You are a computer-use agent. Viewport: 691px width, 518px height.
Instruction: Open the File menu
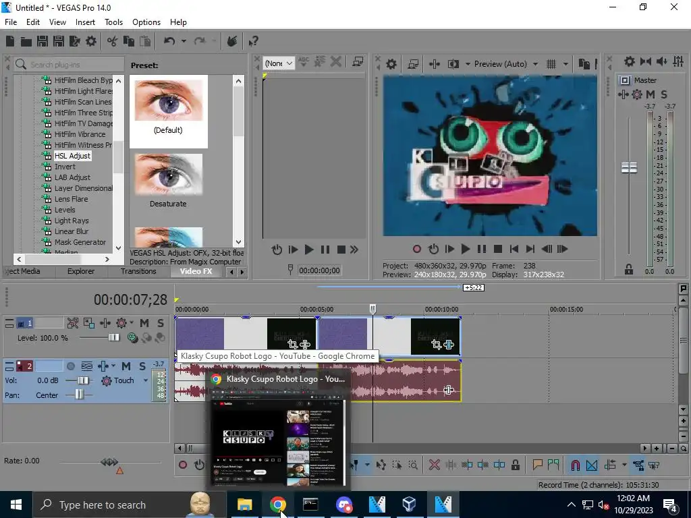coord(11,22)
